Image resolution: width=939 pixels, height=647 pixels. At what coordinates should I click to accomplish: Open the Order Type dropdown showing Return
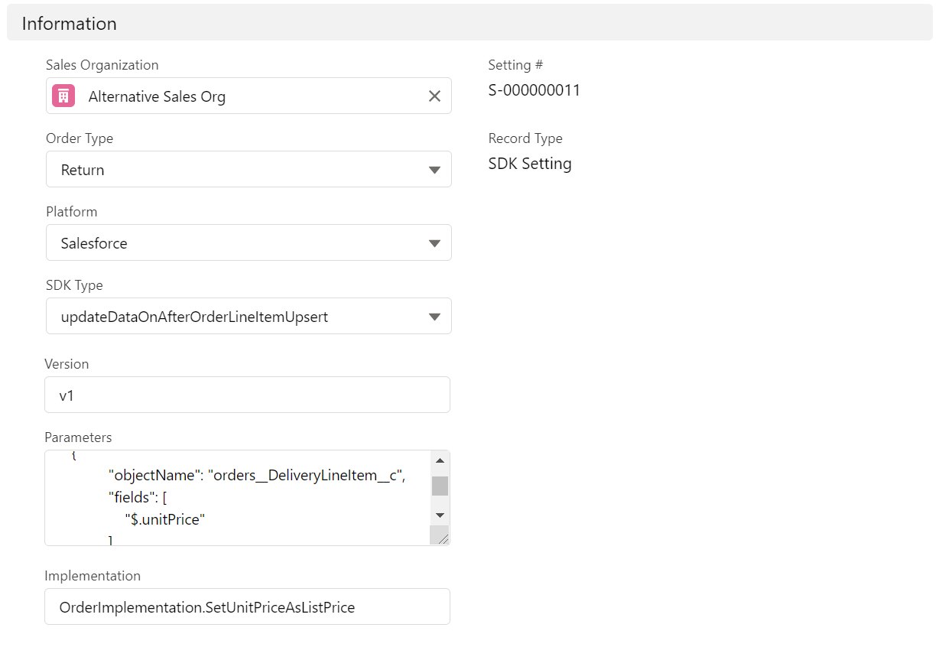pyautogui.click(x=249, y=170)
